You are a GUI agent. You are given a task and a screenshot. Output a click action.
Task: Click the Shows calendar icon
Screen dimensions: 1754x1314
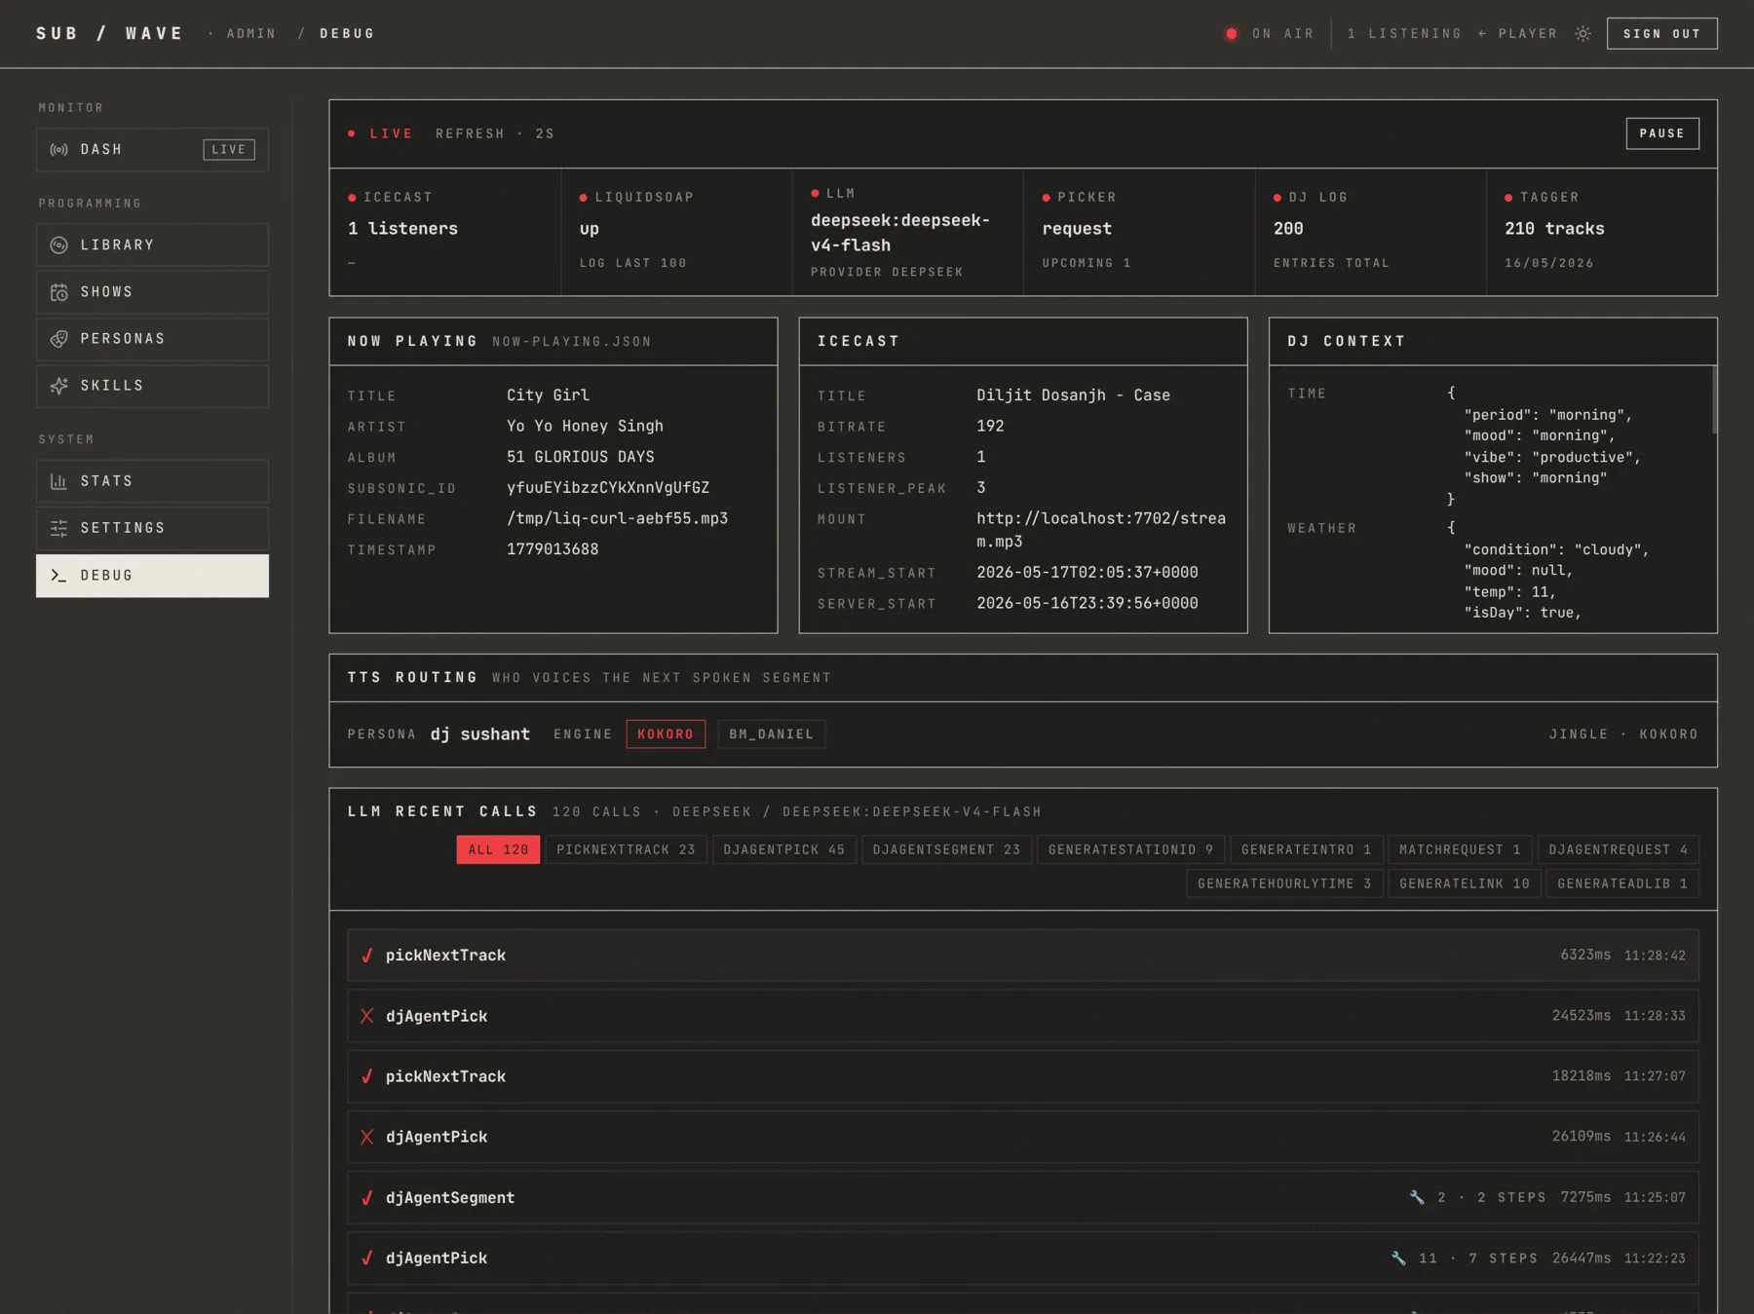[58, 292]
